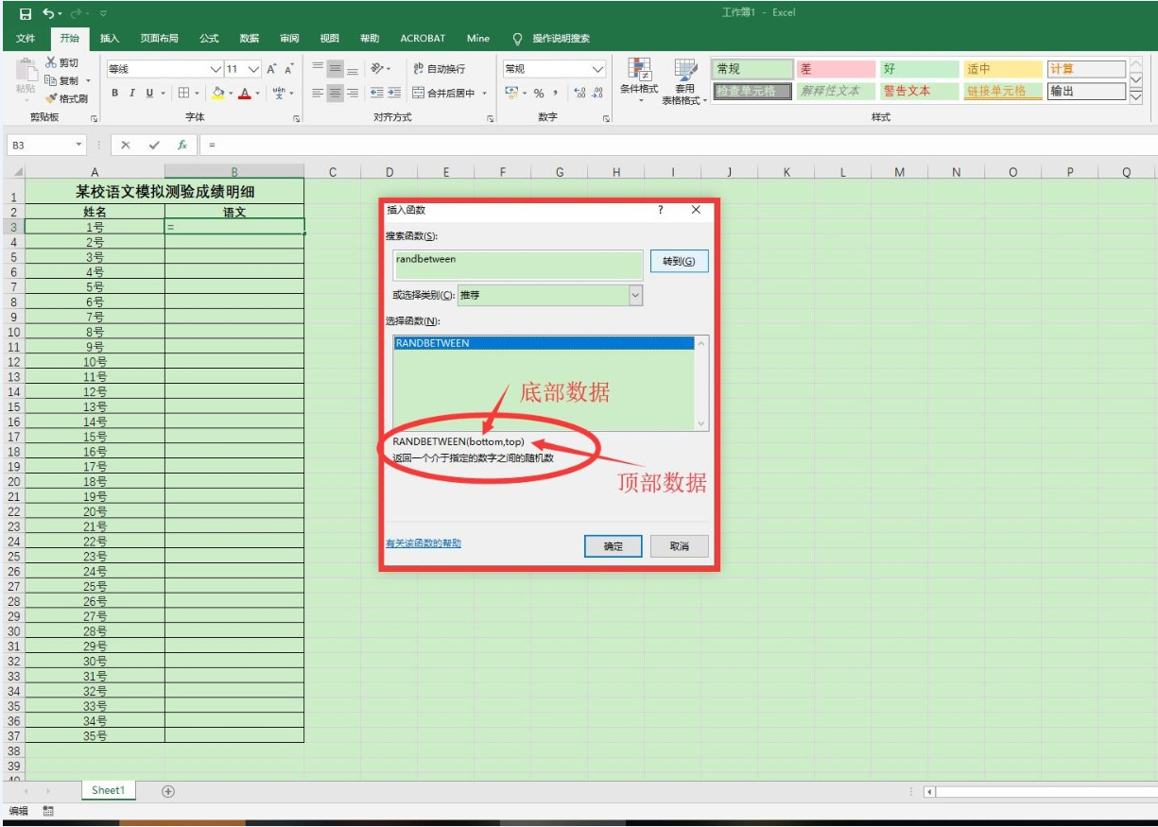
Task: Click the Comma Style icon
Action: tap(556, 93)
